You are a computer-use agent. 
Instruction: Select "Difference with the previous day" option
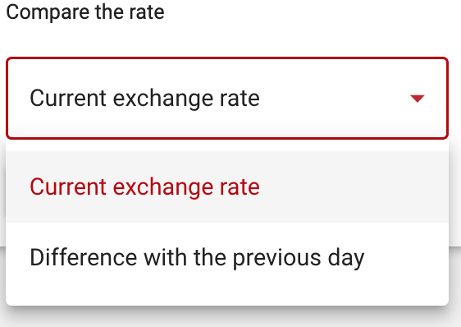click(227, 258)
